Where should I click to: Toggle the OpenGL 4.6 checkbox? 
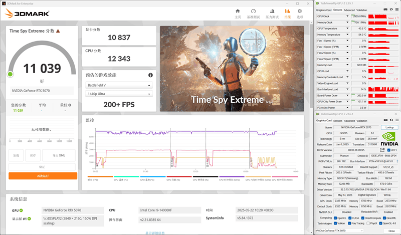381,223
